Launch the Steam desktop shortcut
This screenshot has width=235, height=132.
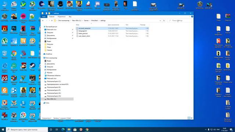(x=32, y=66)
